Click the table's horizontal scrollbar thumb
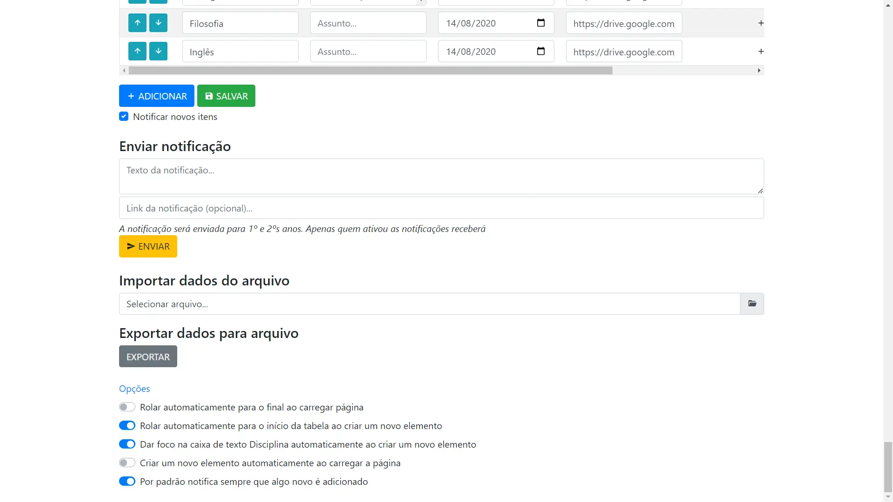The width and height of the screenshot is (893, 502). point(371,70)
